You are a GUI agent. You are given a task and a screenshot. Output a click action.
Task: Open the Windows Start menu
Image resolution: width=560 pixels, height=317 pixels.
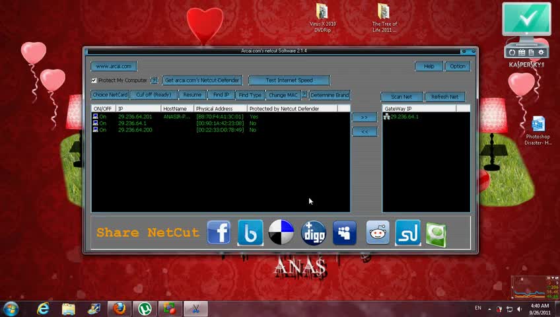(x=11, y=309)
